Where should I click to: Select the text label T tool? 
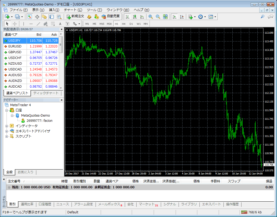click(x=67, y=24)
